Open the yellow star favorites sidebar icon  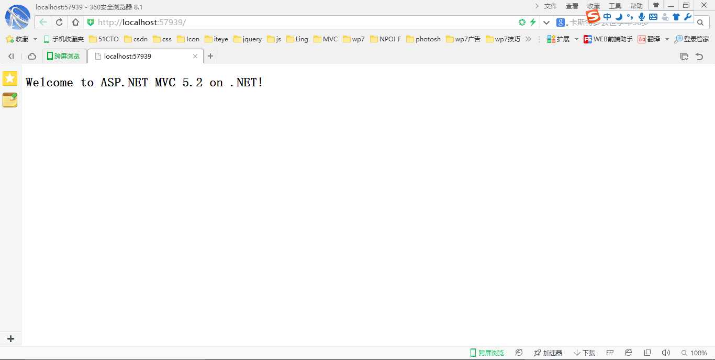pos(10,78)
